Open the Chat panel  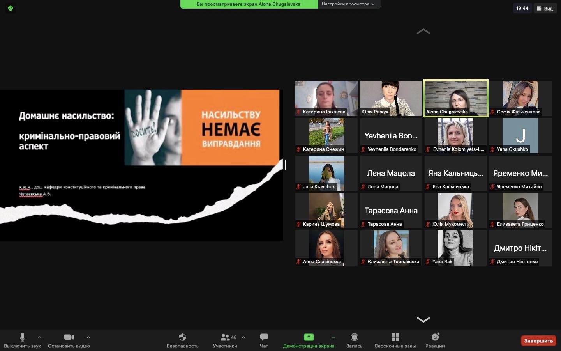[264, 337]
